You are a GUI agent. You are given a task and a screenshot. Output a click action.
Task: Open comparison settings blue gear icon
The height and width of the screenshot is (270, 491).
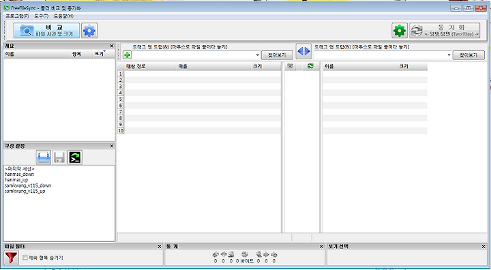point(89,31)
